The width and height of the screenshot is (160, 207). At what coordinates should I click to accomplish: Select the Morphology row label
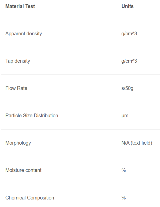18,143
